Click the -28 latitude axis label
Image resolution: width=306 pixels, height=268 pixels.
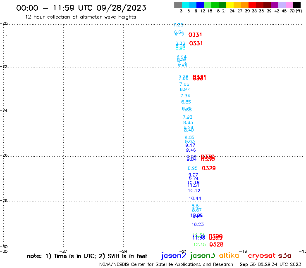(x=4, y=200)
